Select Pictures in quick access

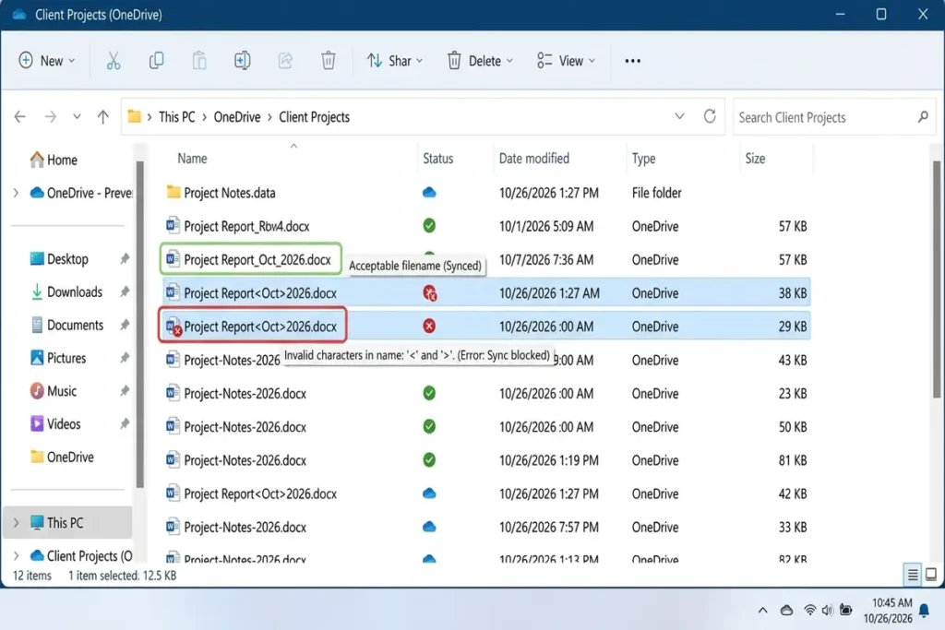[x=58, y=358]
